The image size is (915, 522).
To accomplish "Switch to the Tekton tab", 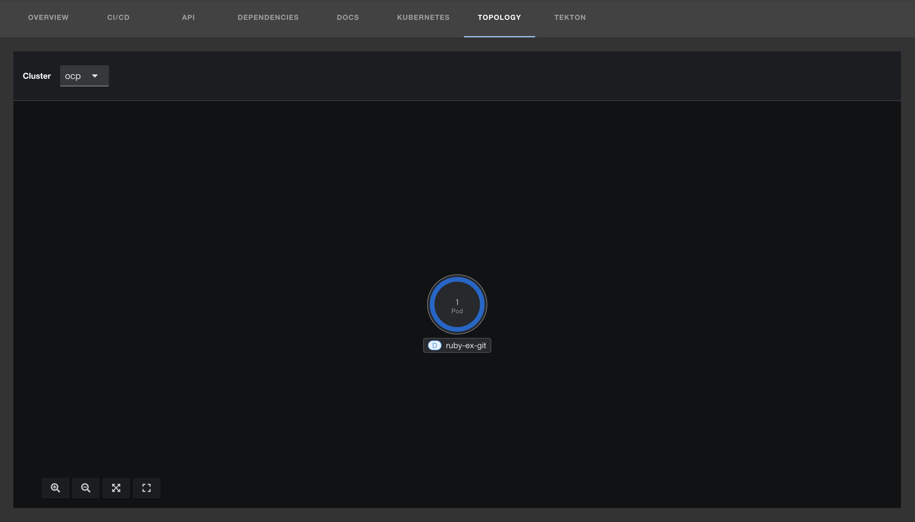I will coord(569,17).
